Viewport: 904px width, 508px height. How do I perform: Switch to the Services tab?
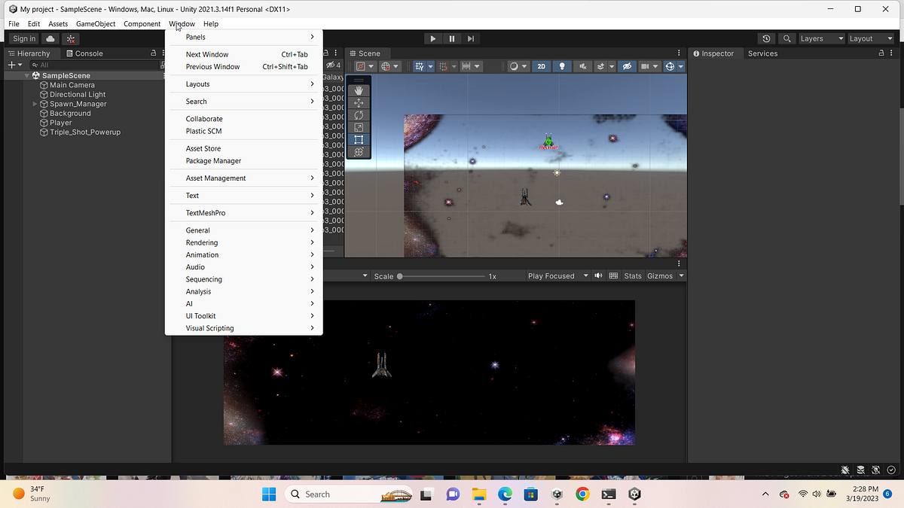click(762, 53)
